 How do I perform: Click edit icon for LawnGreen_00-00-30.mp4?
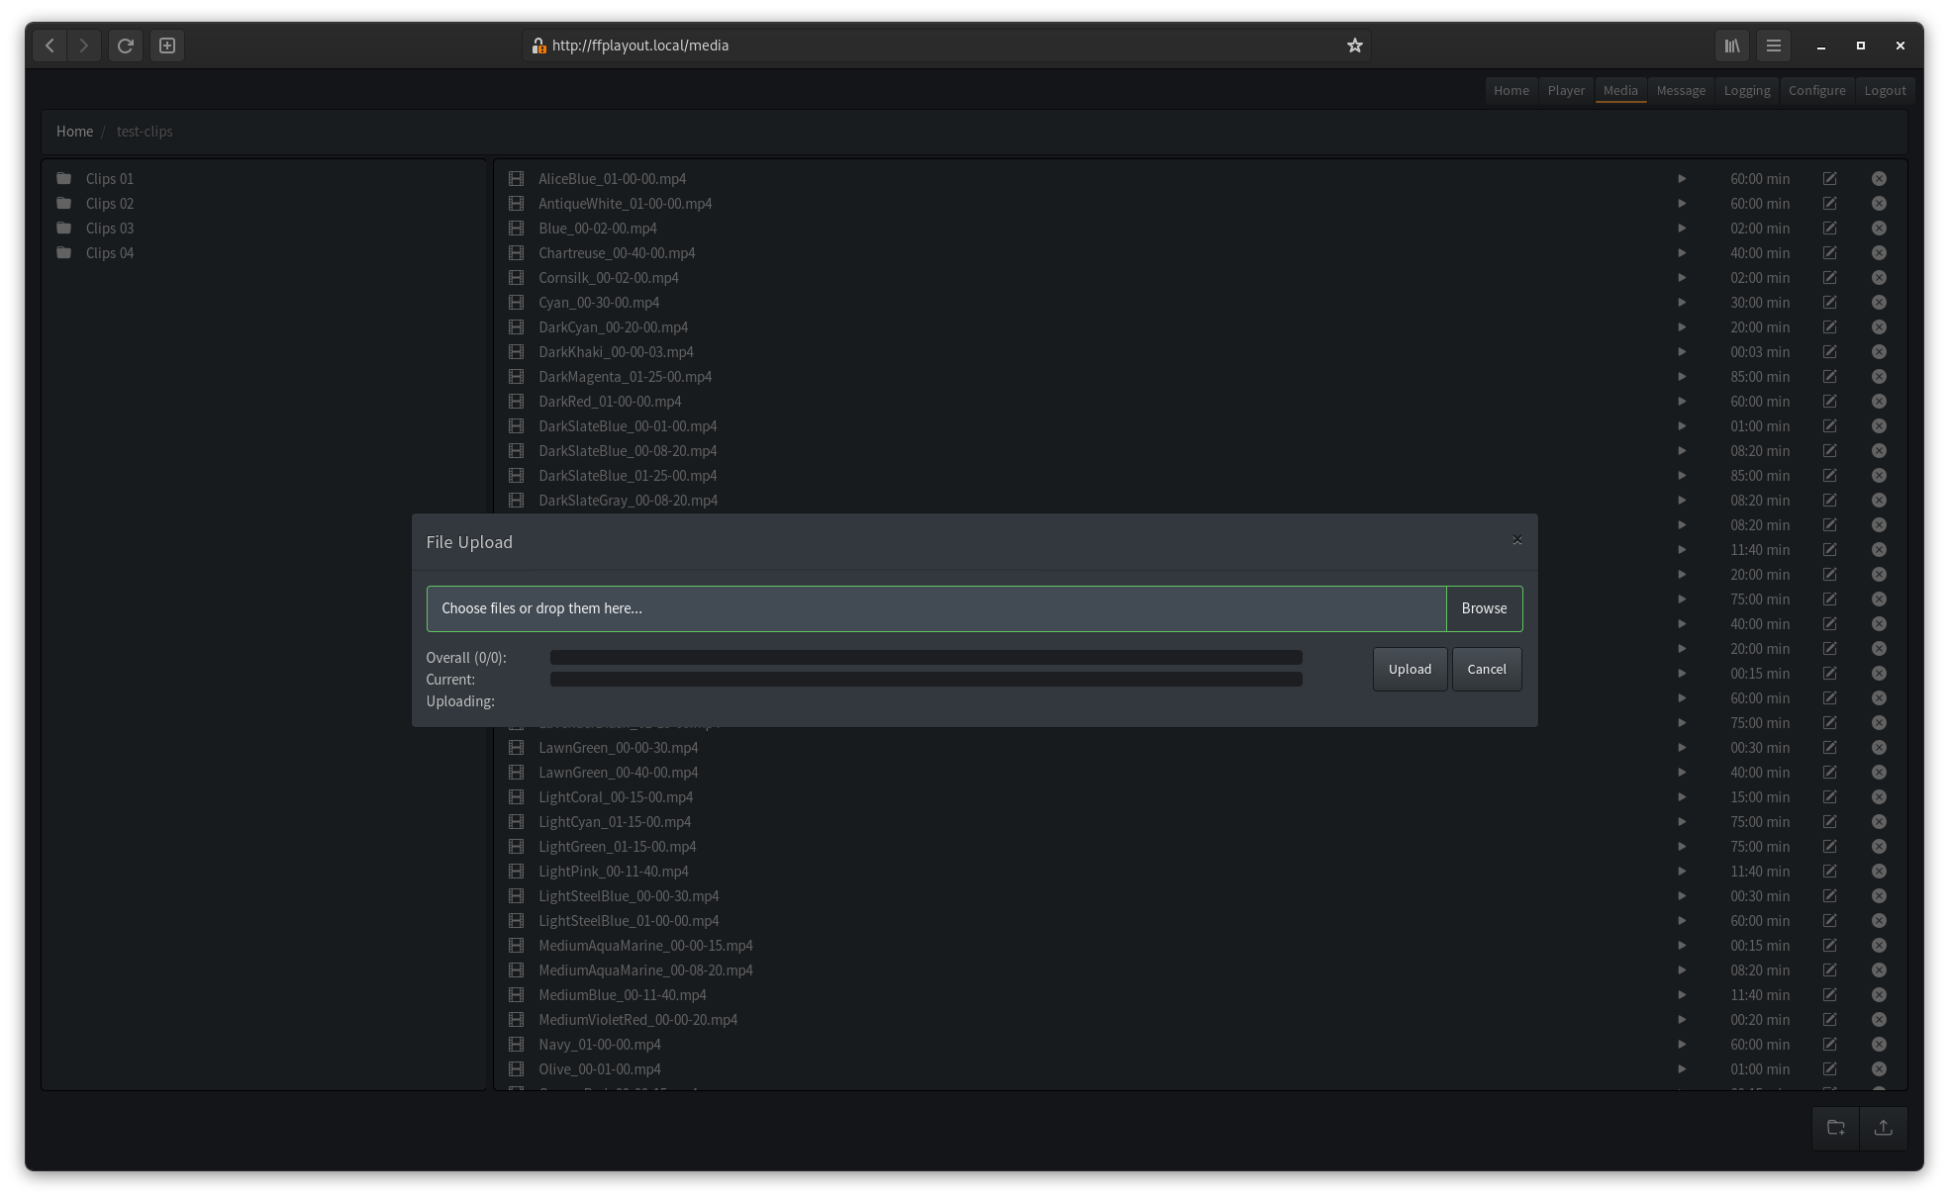pos(1829,748)
